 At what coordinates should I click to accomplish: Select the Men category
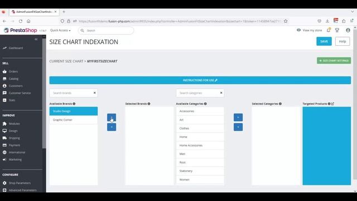[x=200, y=154]
